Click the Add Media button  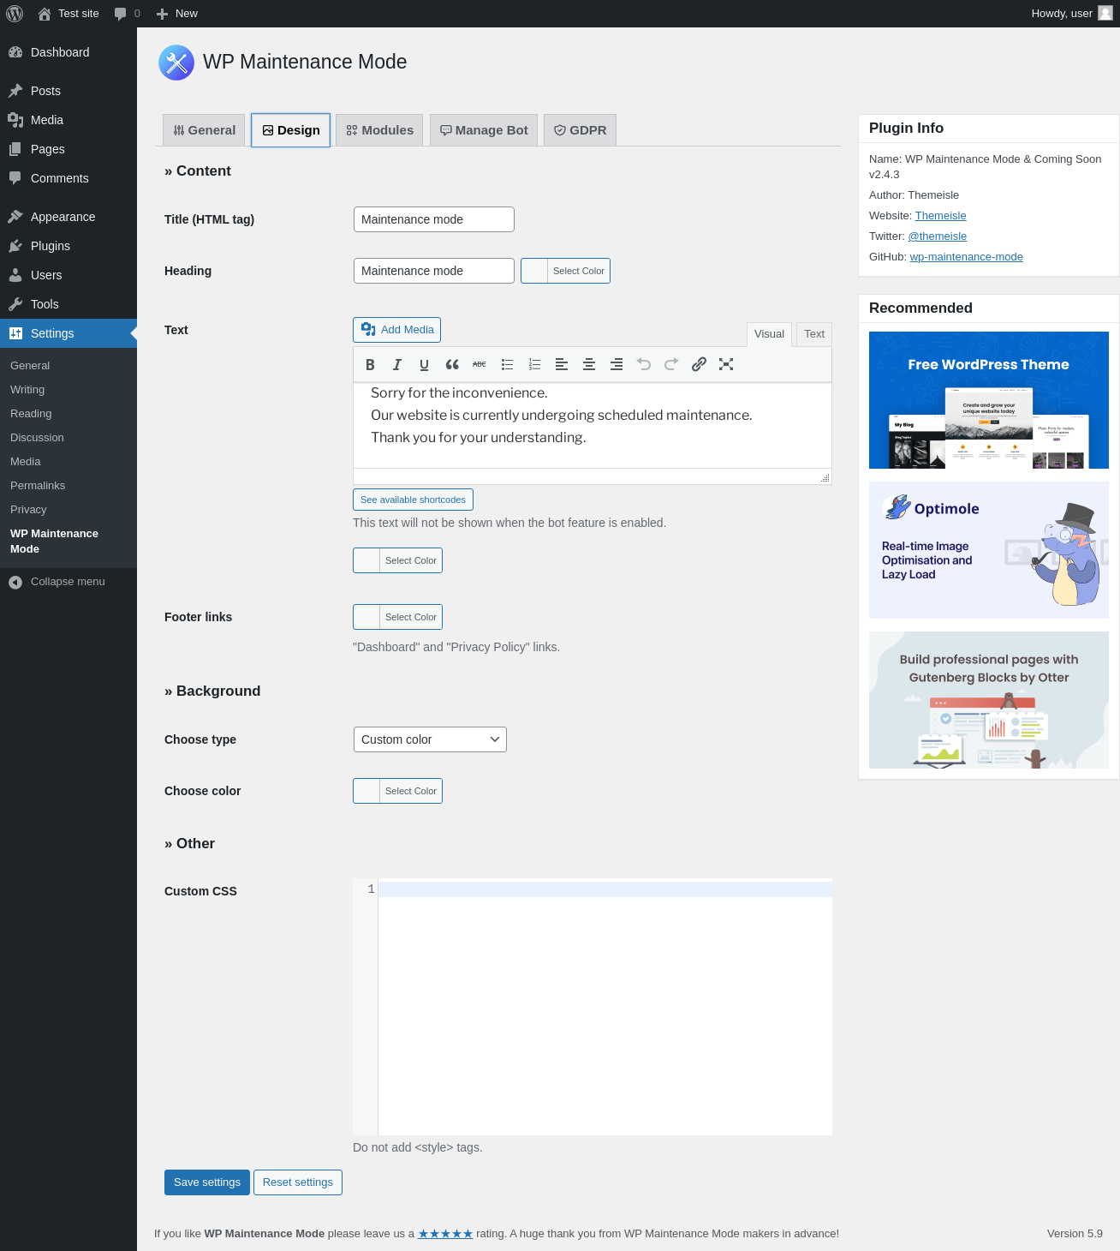(396, 330)
